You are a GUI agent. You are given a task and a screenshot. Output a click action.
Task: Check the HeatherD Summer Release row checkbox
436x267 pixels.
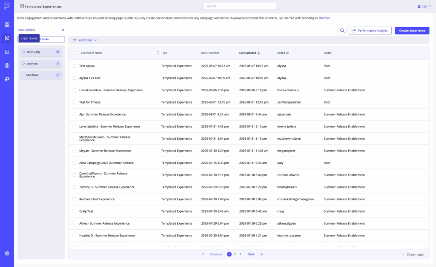74,236
